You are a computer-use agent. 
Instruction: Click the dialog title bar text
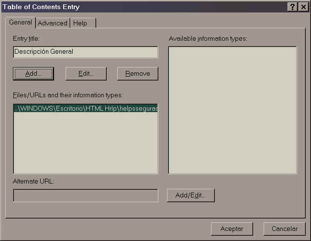click(x=42, y=7)
